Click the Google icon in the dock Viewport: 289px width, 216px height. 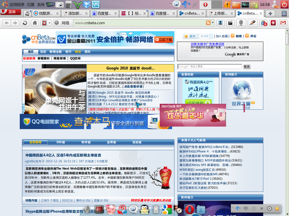[x=167, y=209]
